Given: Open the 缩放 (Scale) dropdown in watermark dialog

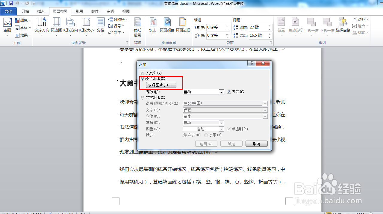Looking at the screenshot, I should pyautogui.click(x=221, y=91).
